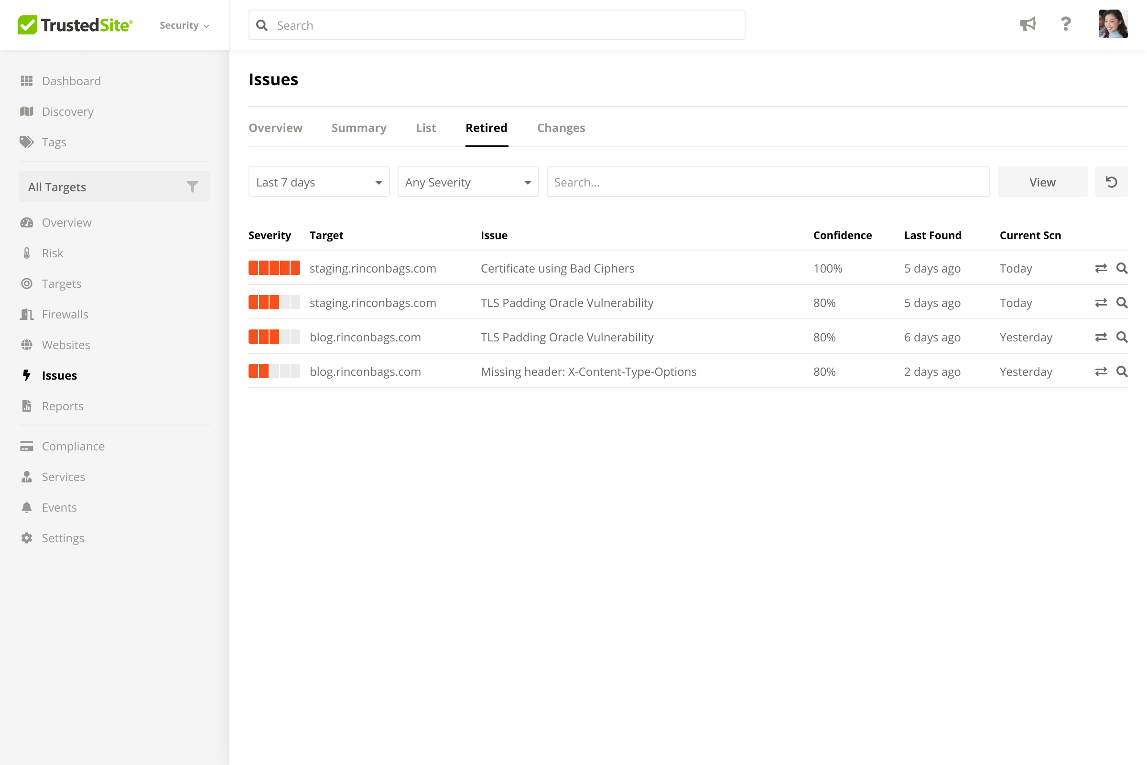Image resolution: width=1147 pixels, height=765 pixels.
Task: Switch to the Summary tab
Action: click(358, 128)
